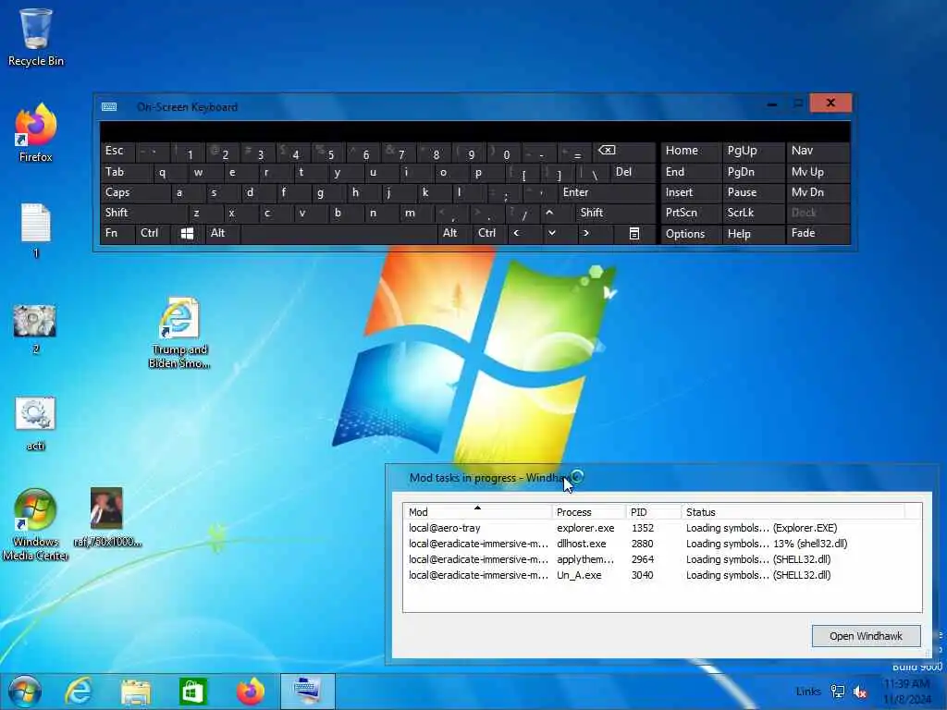Click the Mv Up key
The height and width of the screenshot is (710, 947).
click(818, 173)
